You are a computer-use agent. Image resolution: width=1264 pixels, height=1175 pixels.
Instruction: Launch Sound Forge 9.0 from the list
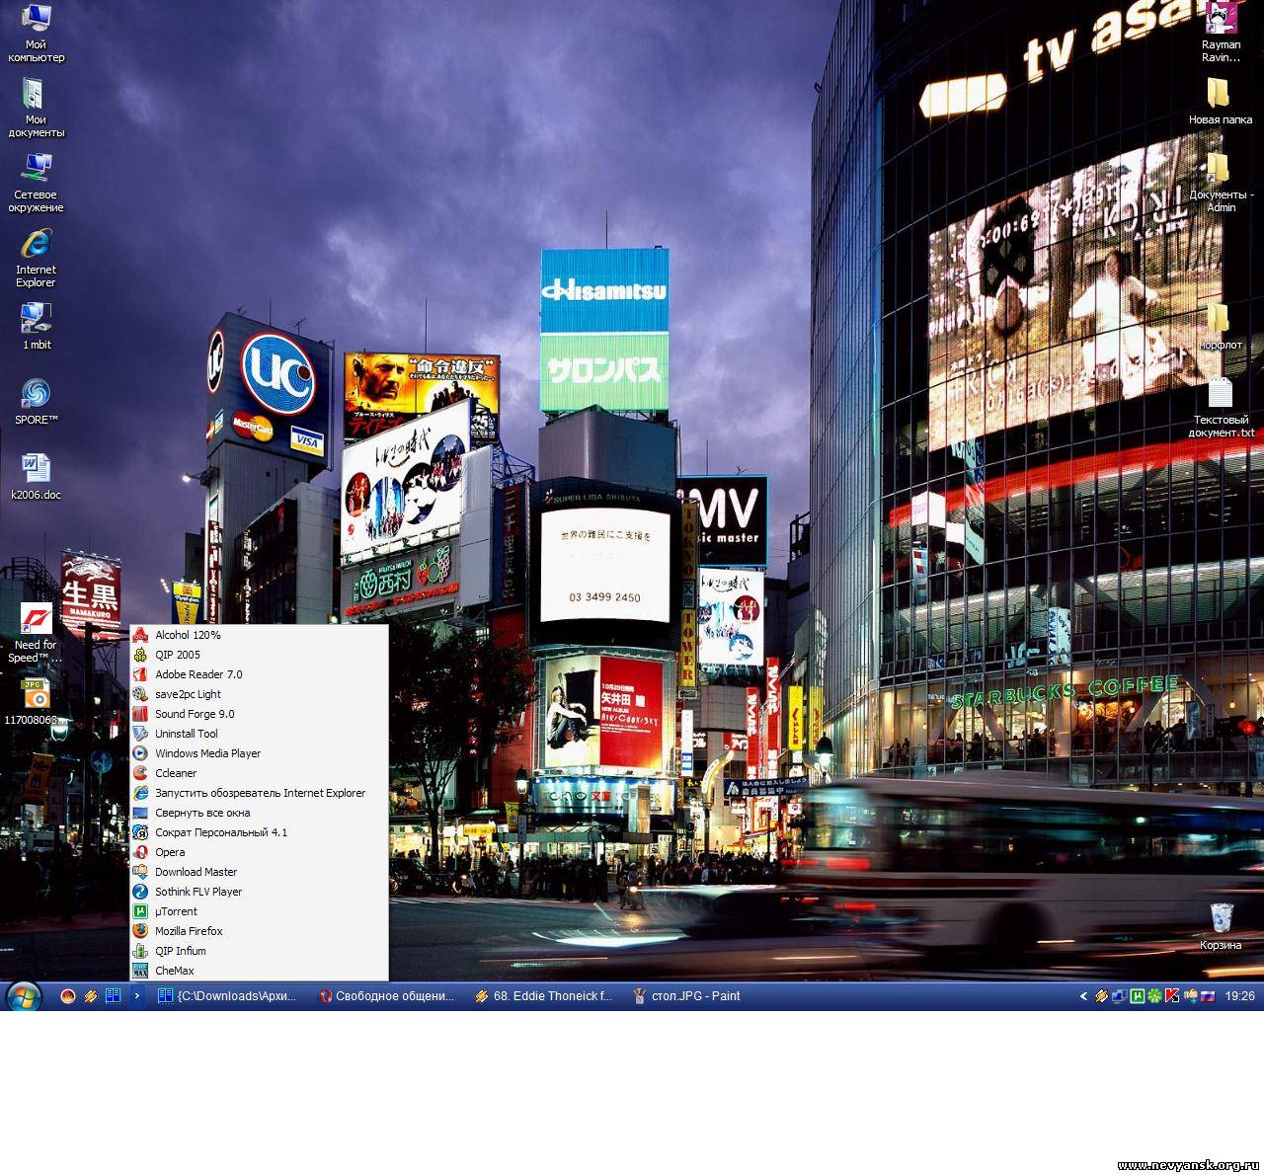259,714
